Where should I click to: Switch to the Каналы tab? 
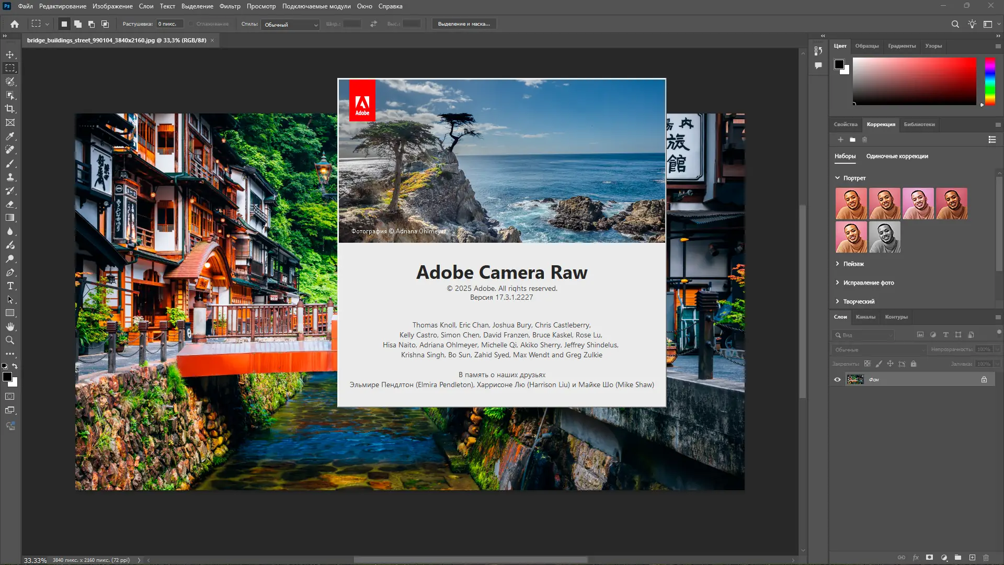click(x=866, y=317)
